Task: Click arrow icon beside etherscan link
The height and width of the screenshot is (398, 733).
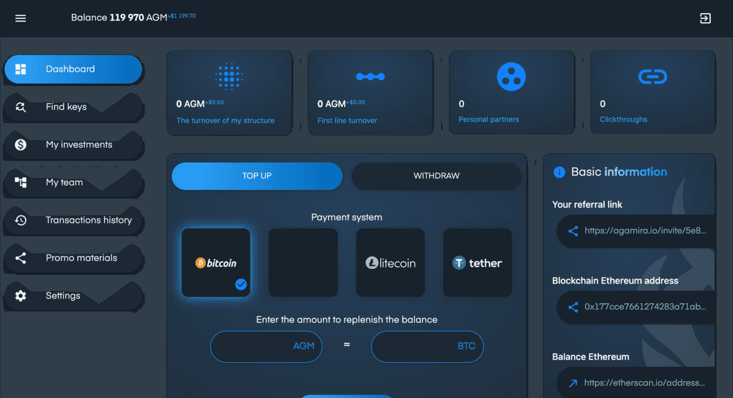Action: pyautogui.click(x=573, y=383)
